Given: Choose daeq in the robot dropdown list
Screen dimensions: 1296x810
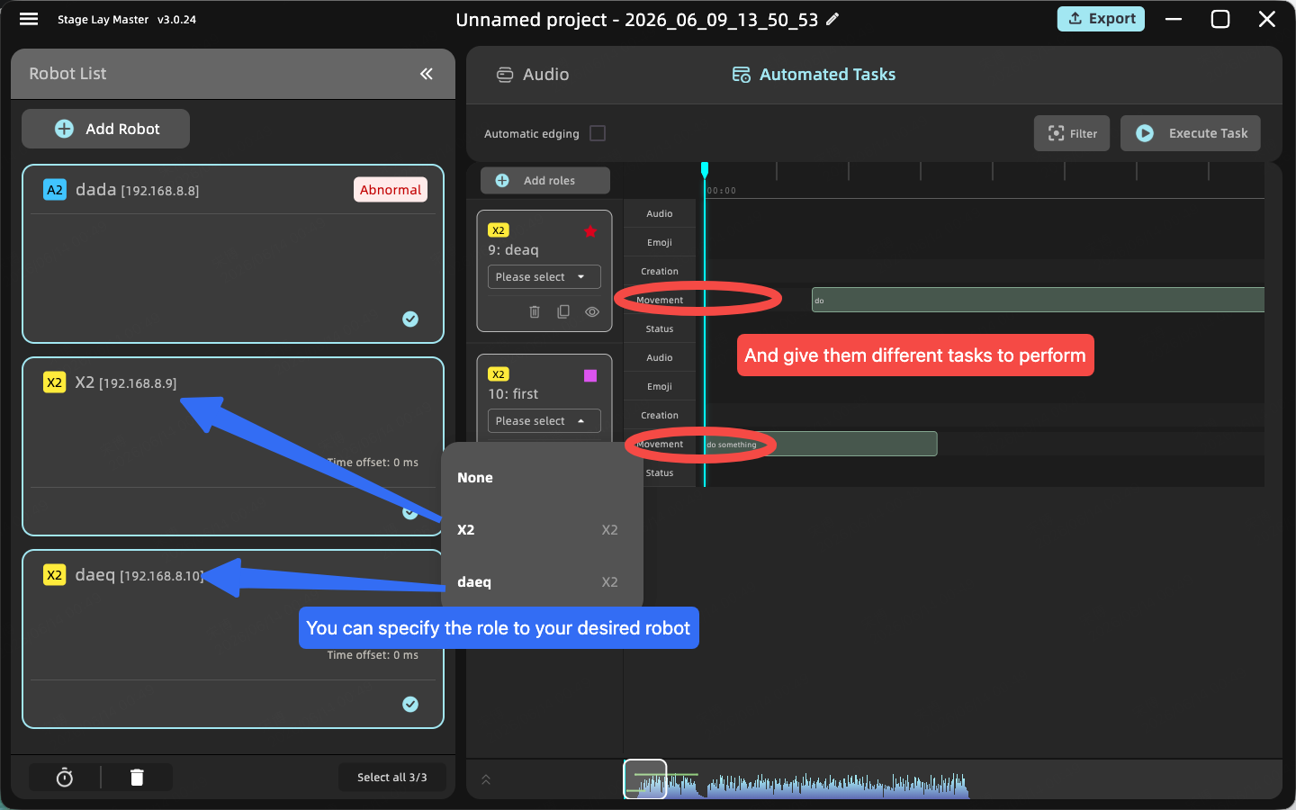Looking at the screenshot, I should coord(544,582).
